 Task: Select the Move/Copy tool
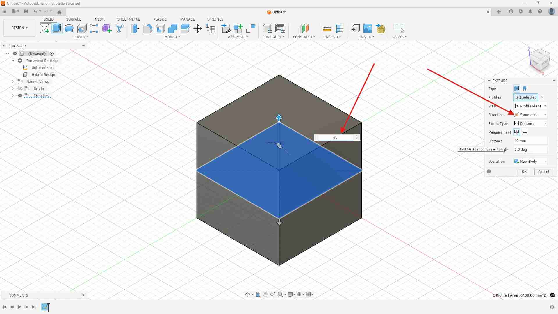click(x=198, y=29)
